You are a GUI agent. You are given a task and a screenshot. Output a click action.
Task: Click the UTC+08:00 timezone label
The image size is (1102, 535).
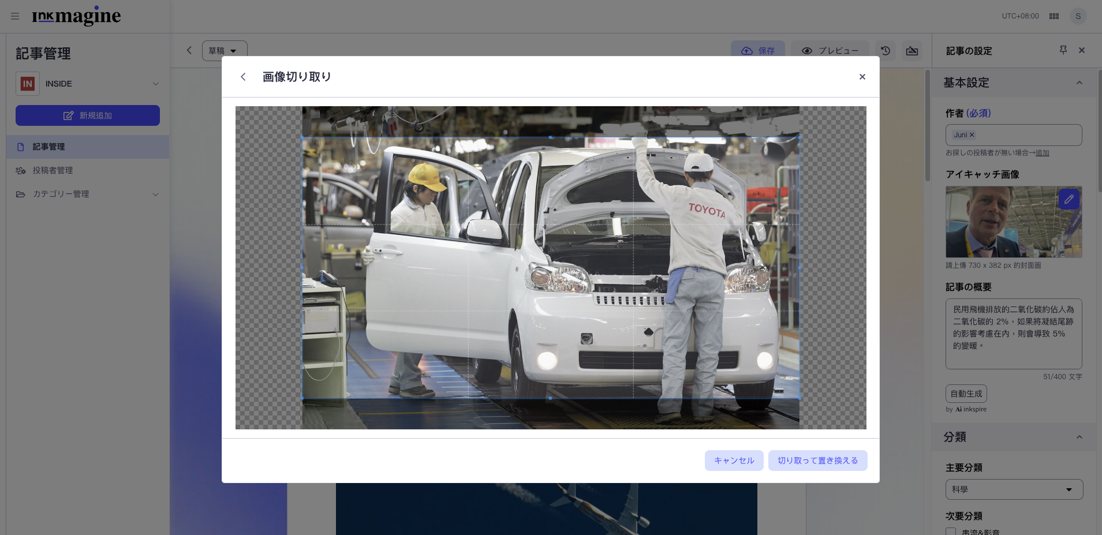1020,16
